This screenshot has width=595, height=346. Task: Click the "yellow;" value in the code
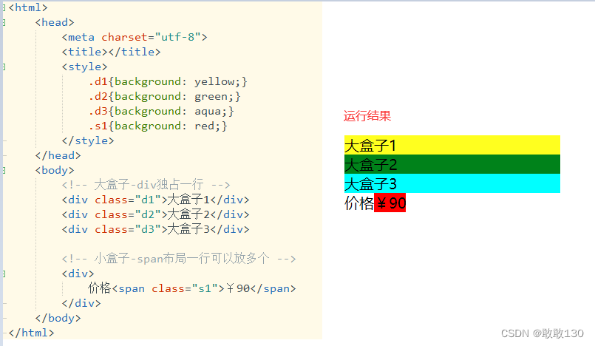[x=218, y=81]
